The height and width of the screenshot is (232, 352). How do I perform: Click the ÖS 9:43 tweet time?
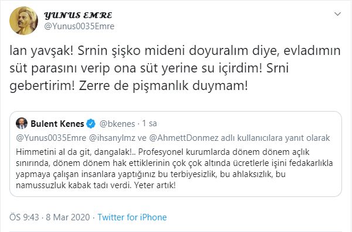pos(24,217)
